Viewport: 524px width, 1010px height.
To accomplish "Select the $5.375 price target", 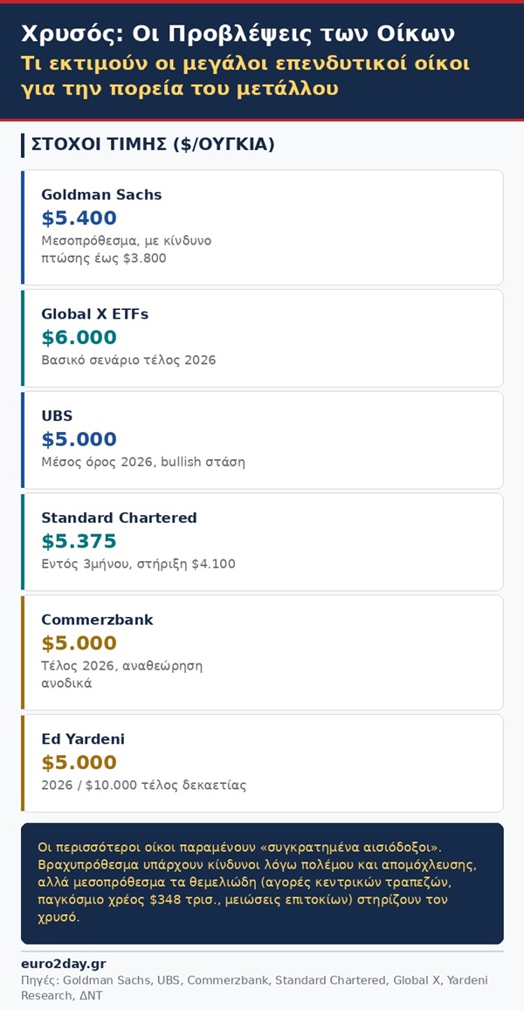I will 79,541.
